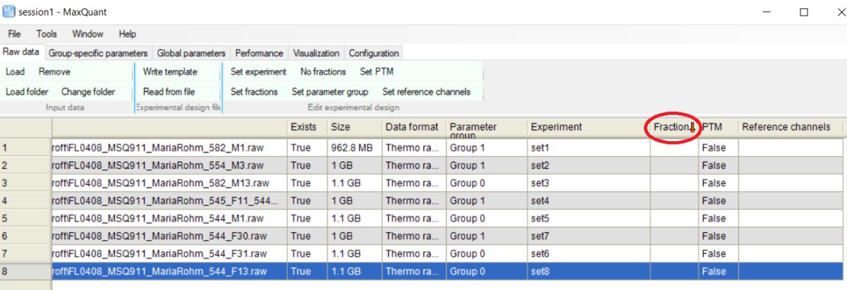Click No fractions button
The height and width of the screenshot is (290, 847).
coord(323,72)
